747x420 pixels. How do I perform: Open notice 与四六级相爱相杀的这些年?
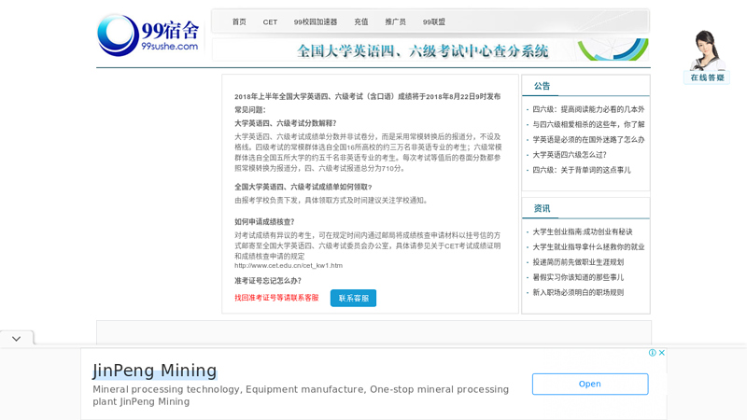pos(588,124)
